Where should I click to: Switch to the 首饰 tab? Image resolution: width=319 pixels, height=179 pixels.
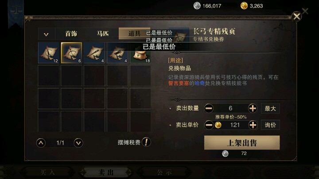click(71, 34)
